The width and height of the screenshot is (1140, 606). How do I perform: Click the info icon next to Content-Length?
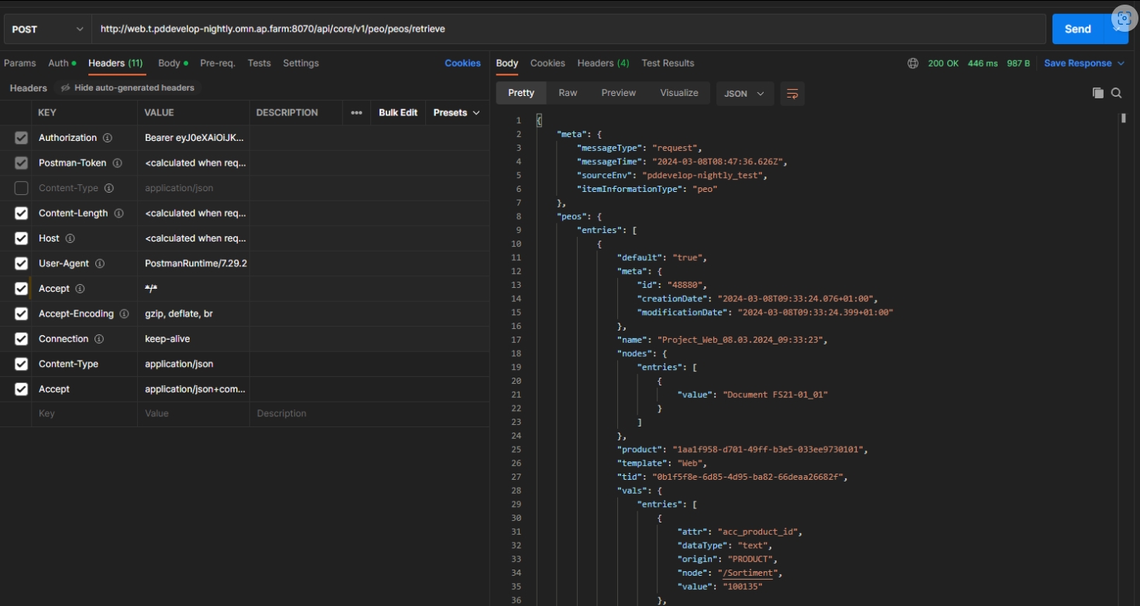click(118, 213)
